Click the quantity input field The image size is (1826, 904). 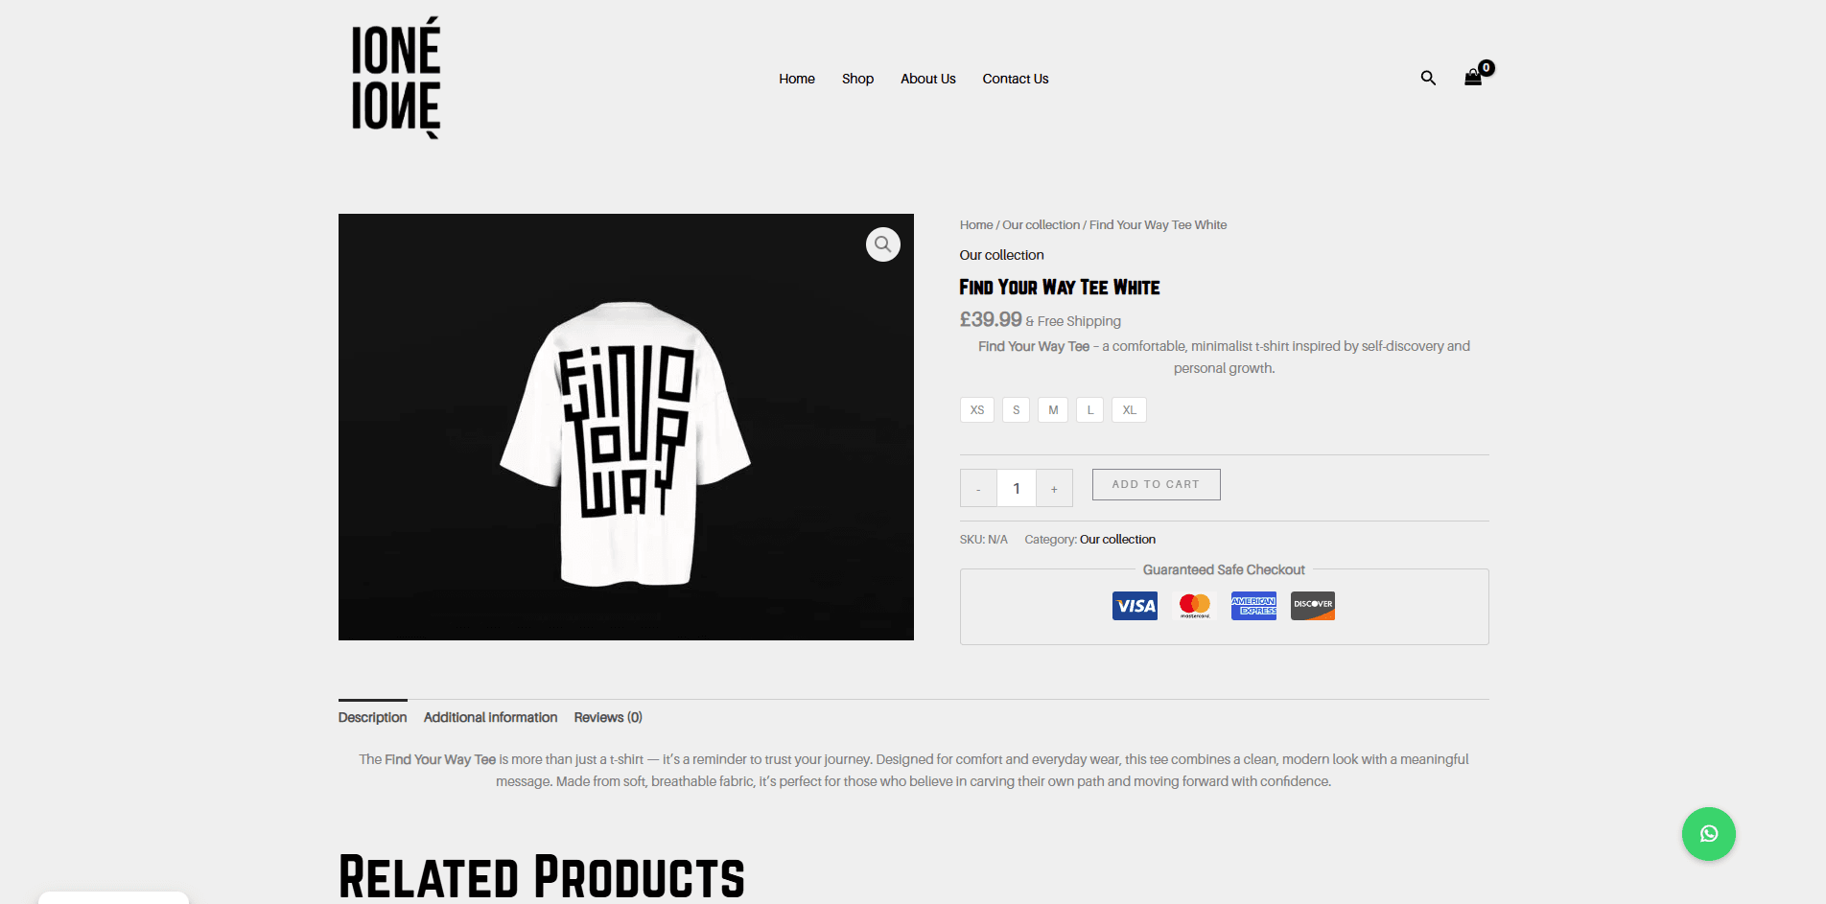click(x=1017, y=489)
